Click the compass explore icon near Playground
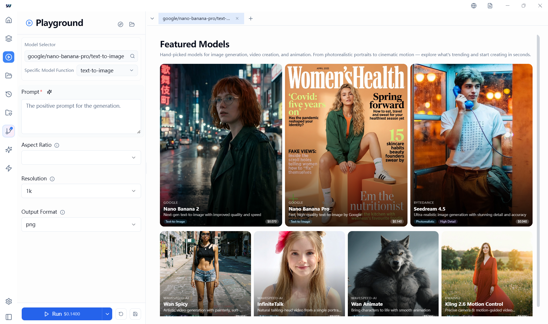 121,25
